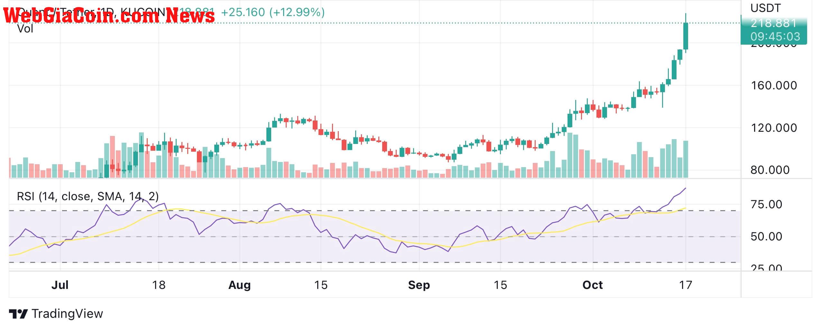
Task: Click the end of yellow RSI SMA line
Action: click(x=686, y=208)
